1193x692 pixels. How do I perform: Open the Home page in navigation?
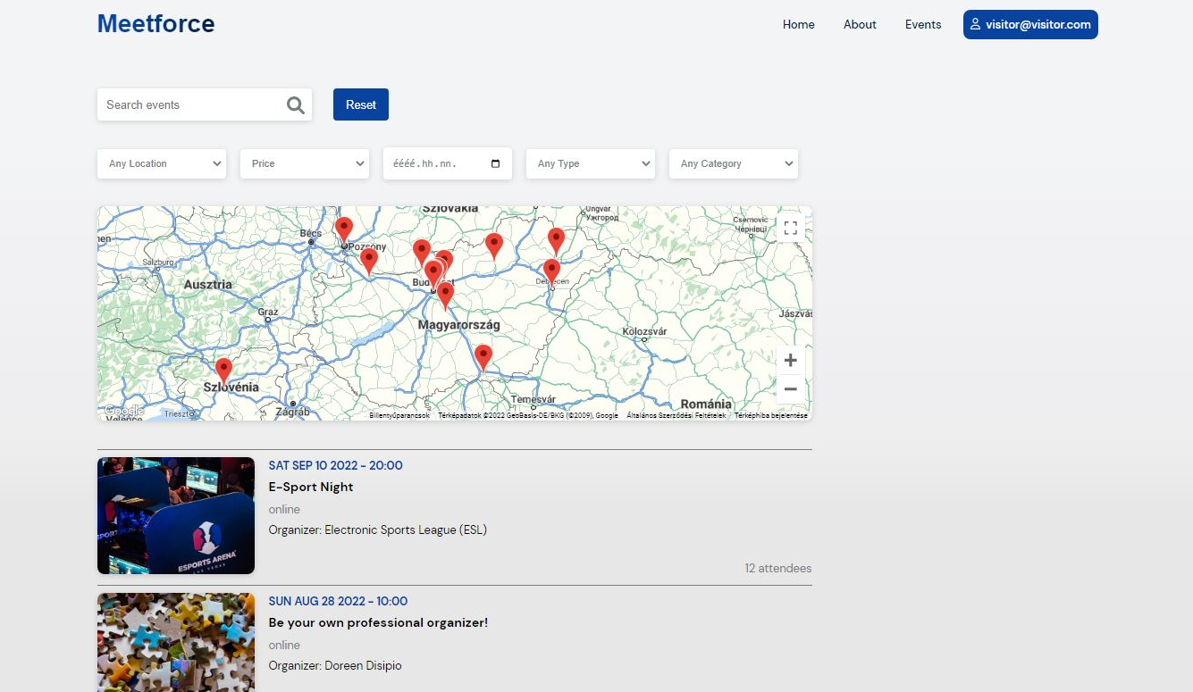pos(799,25)
